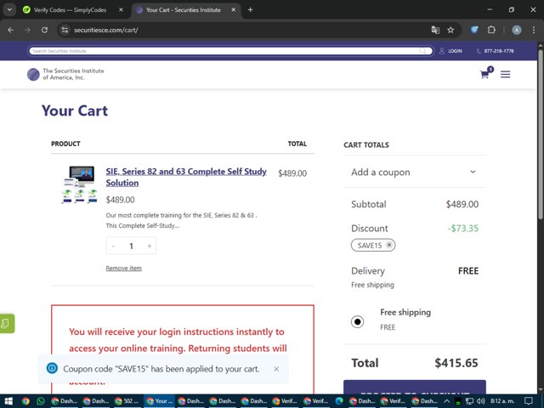Click the Discount value -$73.35
Viewport: 544px width, 408px height.
pyautogui.click(x=462, y=229)
